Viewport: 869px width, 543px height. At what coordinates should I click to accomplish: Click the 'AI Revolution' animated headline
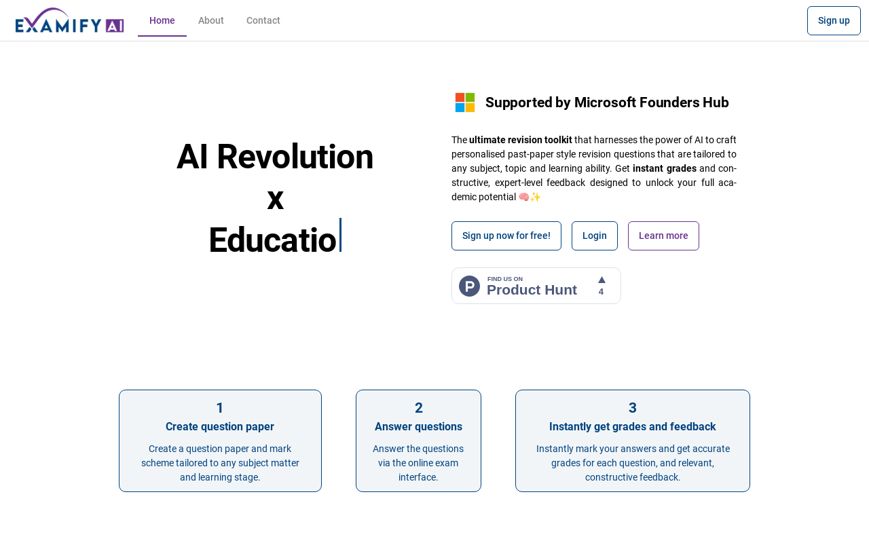tap(275, 157)
